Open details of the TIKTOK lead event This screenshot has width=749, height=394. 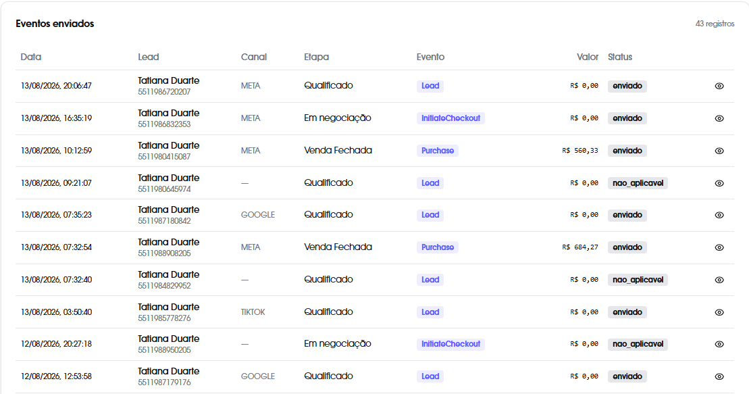719,312
